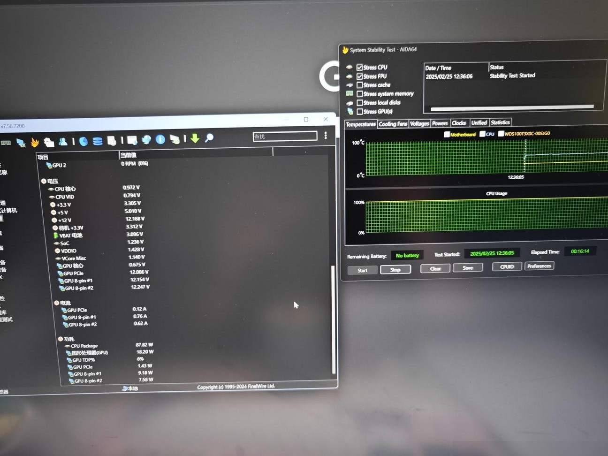
Task: Click the GPU 2 fan row icon
Action: (x=49, y=166)
